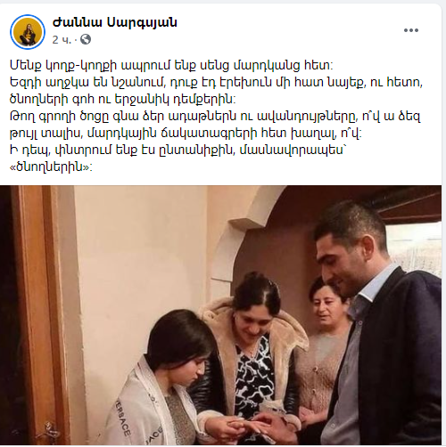Open Ժաննա Սարգսյան profile name link
Screen dimensions: 446x447
click(115, 22)
